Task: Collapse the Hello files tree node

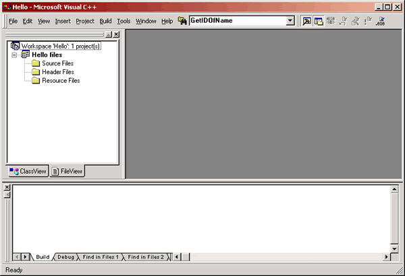Action: (x=14, y=55)
